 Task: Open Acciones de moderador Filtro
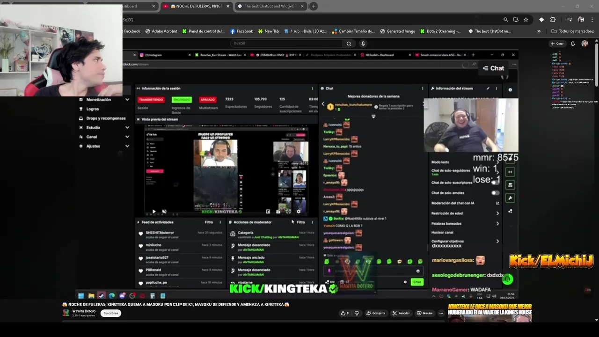tap(301, 222)
